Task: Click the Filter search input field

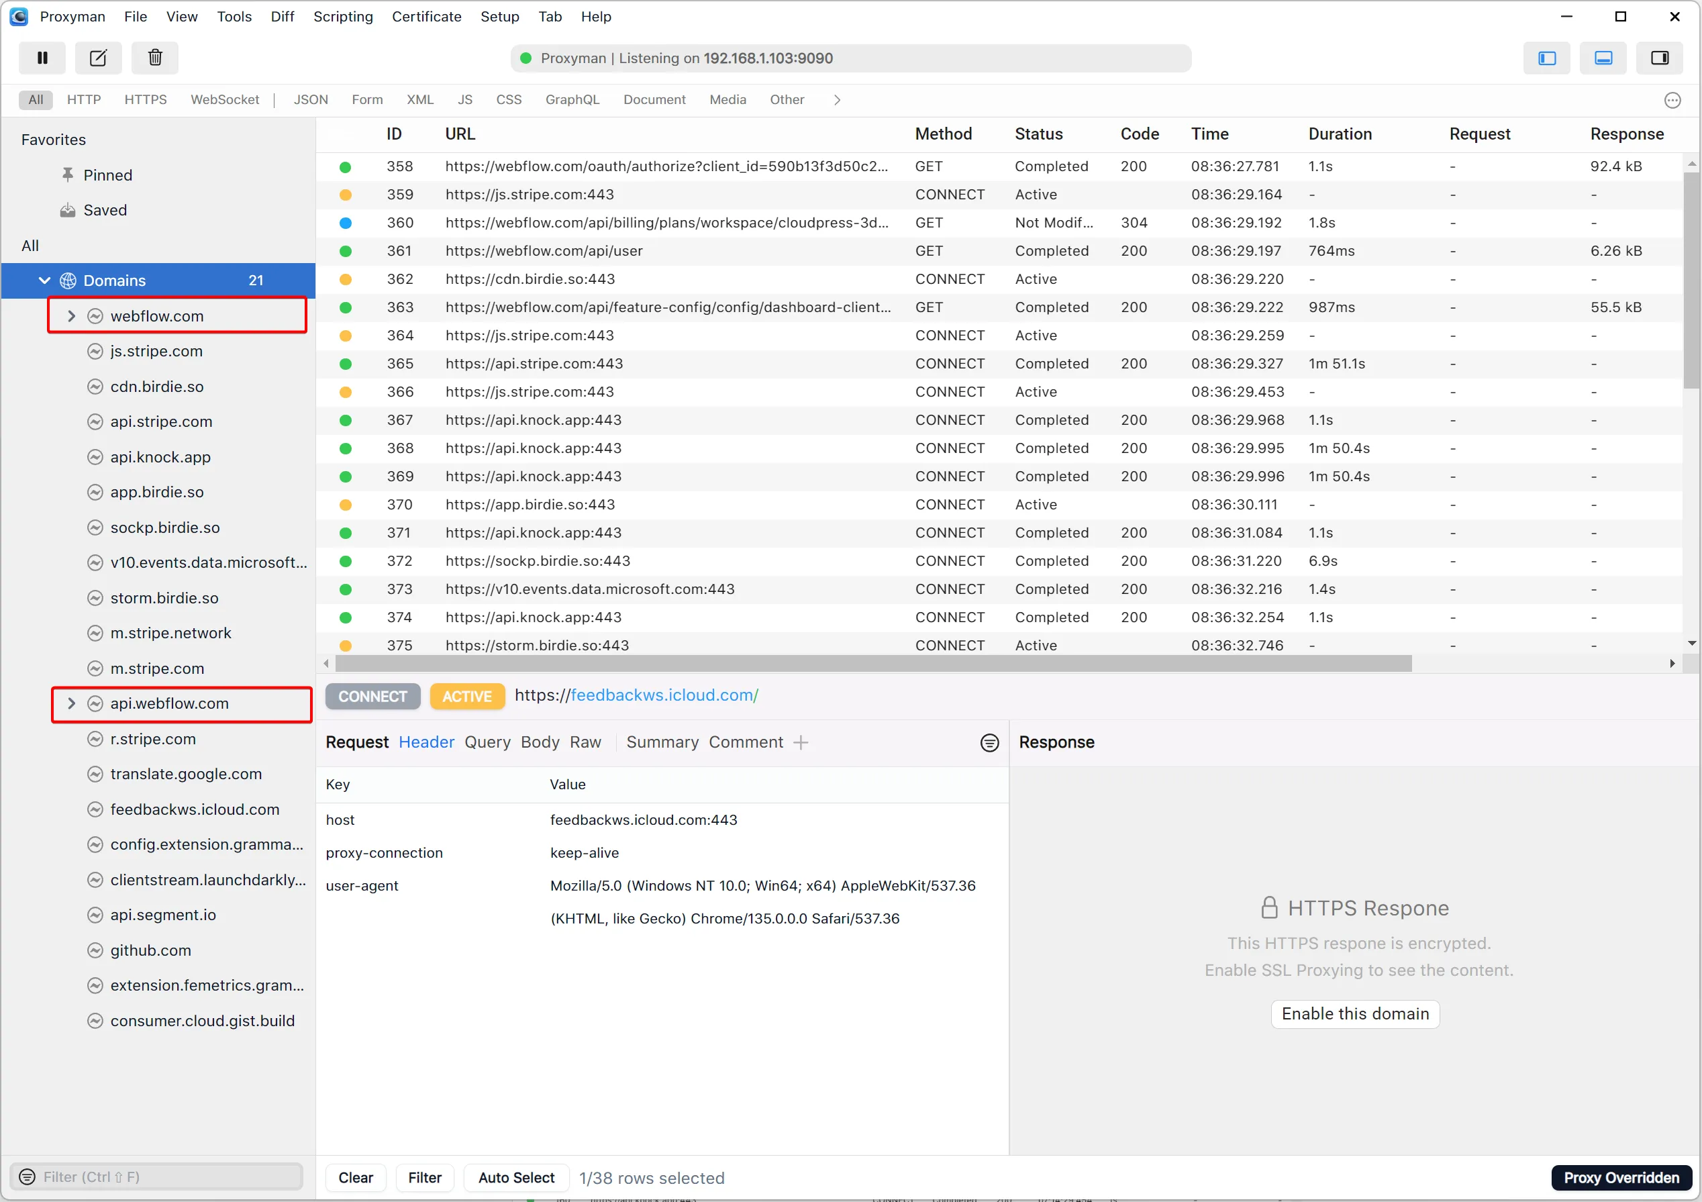Action: [158, 1176]
